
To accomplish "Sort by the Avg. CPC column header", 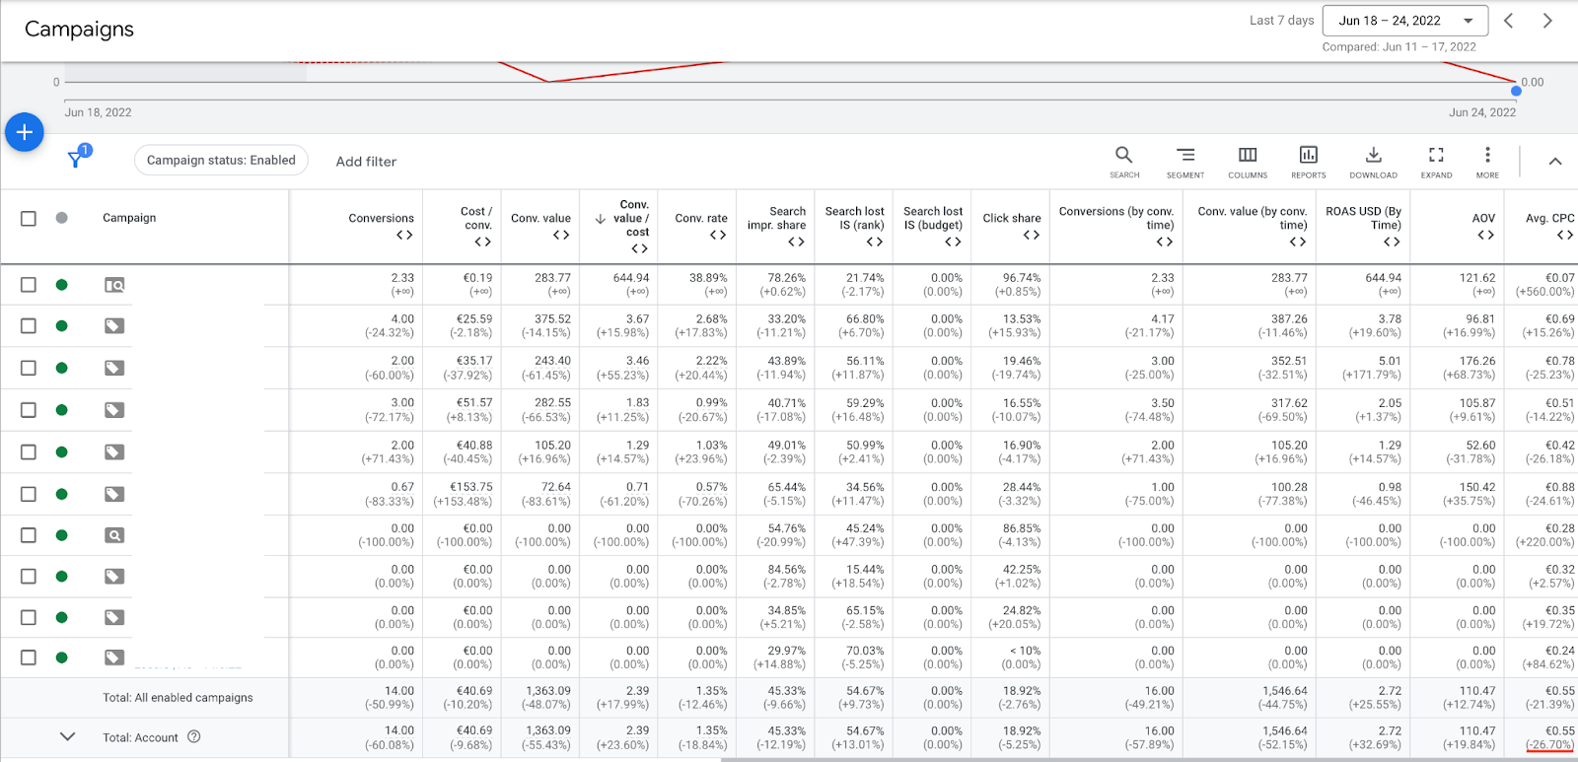I will pyautogui.click(x=1550, y=219).
